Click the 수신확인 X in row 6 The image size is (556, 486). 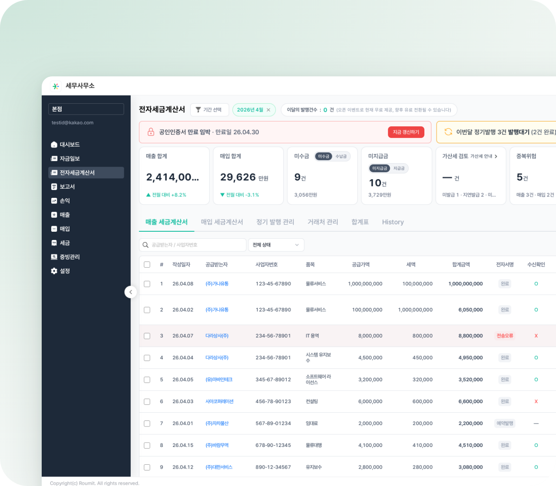(x=536, y=402)
